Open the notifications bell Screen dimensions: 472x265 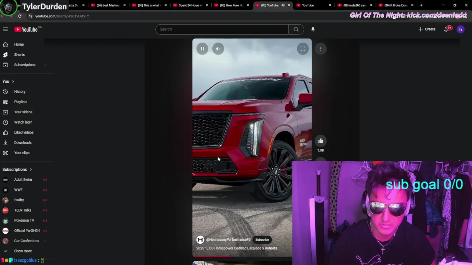tap(447, 29)
